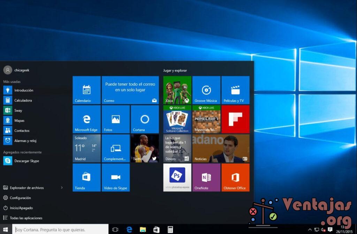Click the muted speaker icon in the tray
357x234 pixels.
click(x=322, y=229)
